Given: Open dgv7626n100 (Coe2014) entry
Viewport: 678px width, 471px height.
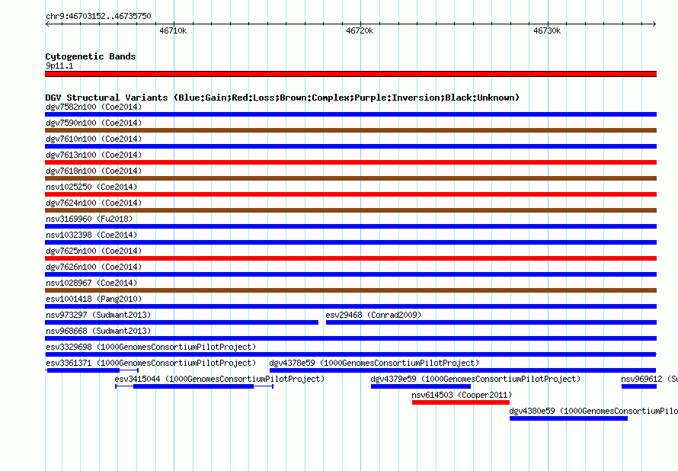Looking at the screenshot, I should (94, 267).
